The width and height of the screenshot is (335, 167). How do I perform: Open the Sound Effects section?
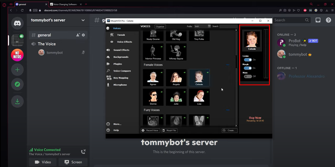pyautogui.click(x=121, y=50)
